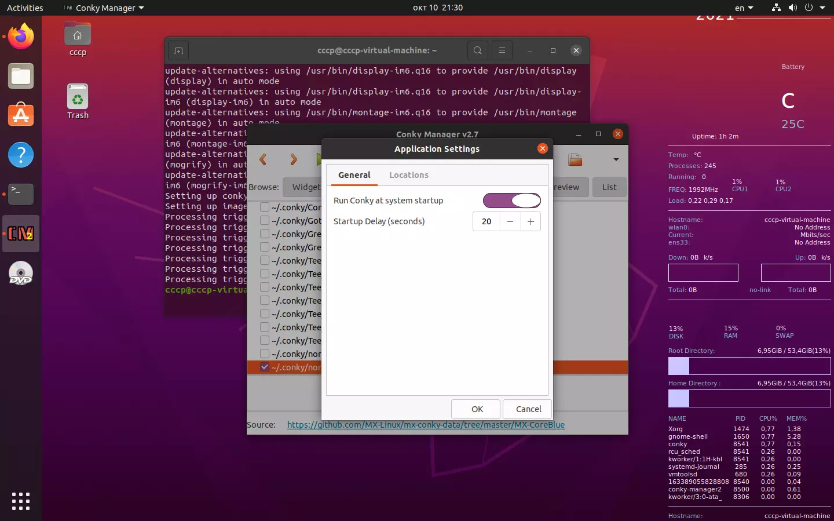834x521 pixels.
Task: Click the next widget arrow in Conky Manager
Action: (x=293, y=159)
